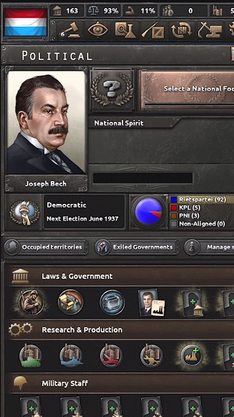Open the Intelligence eye icon
Screen dimensions: 234x417
[98, 30]
